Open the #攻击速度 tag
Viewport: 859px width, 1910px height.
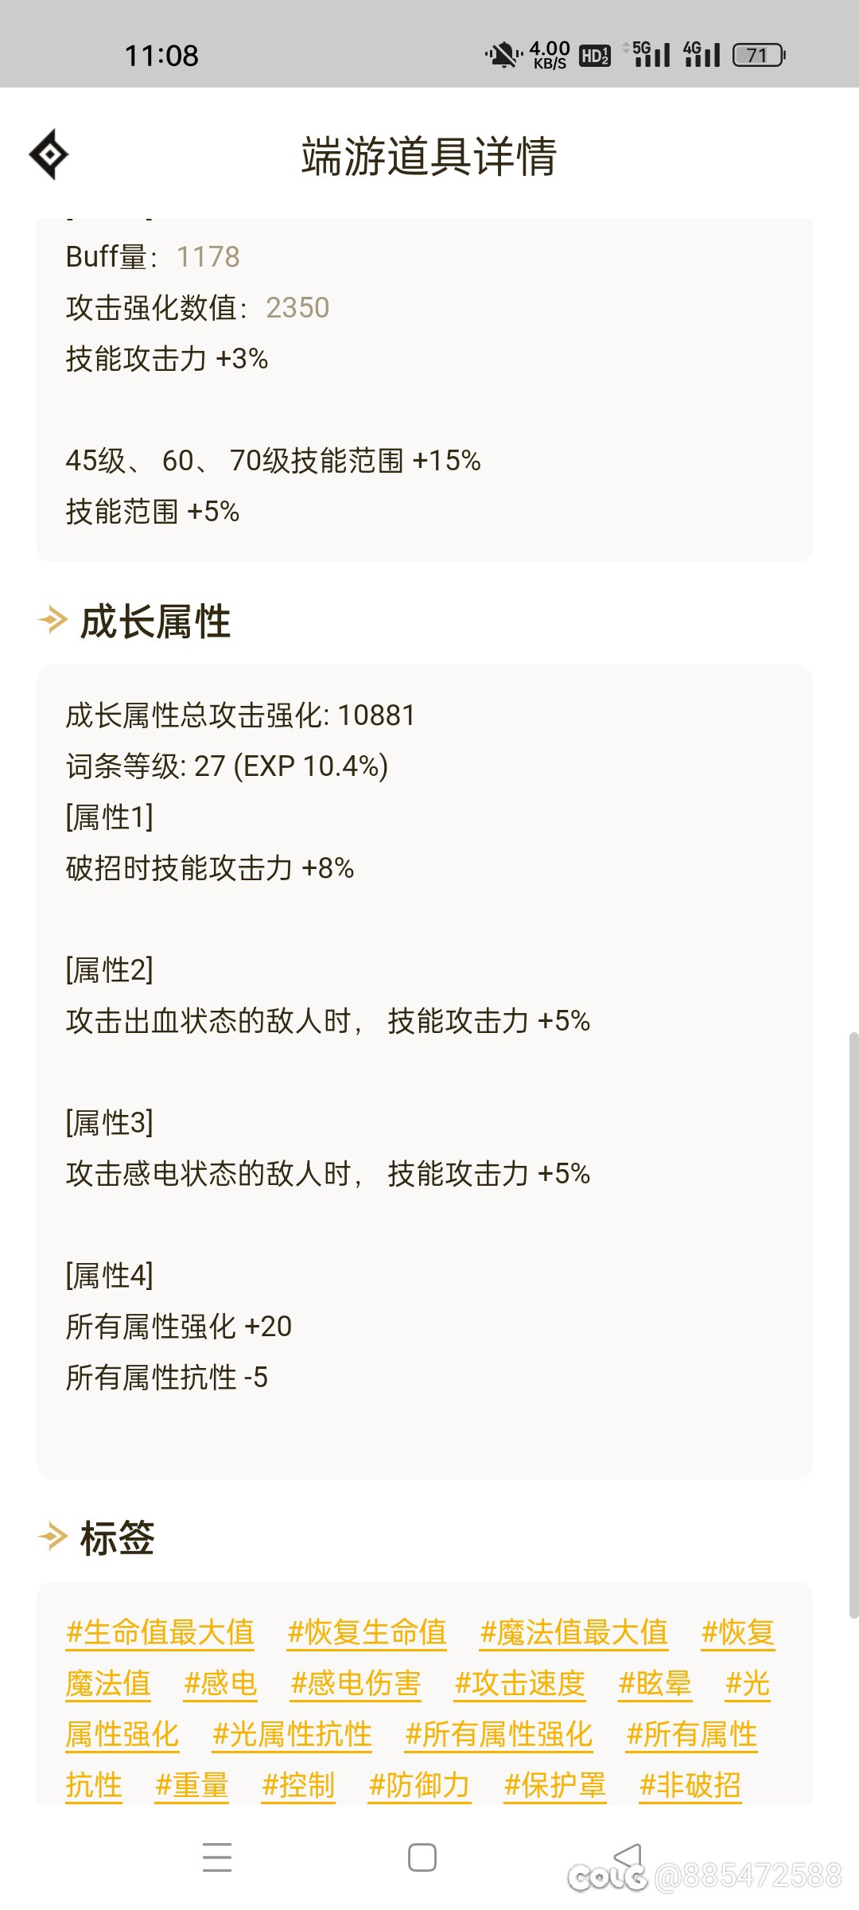click(520, 1683)
